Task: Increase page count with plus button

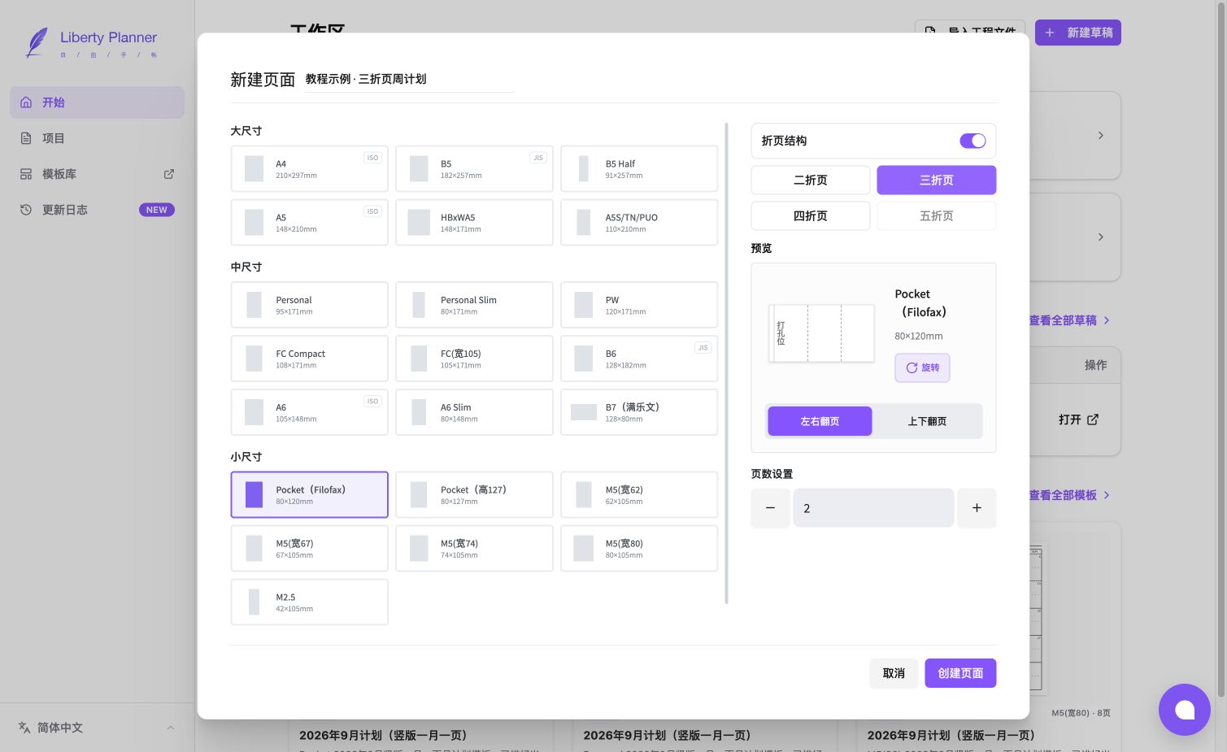Action: tap(977, 508)
